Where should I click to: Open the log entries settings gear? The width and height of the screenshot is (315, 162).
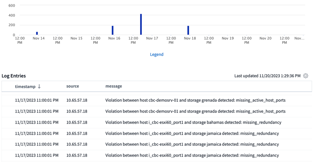tap(306, 76)
